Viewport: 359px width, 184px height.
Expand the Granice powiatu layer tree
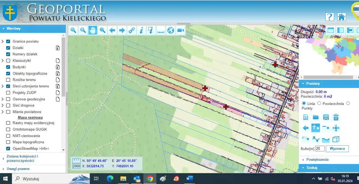3,41
